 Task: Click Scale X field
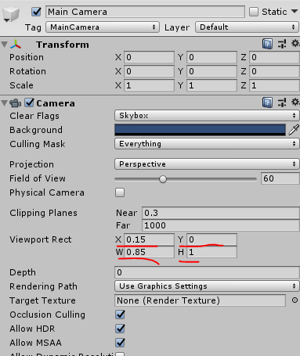tap(149, 85)
